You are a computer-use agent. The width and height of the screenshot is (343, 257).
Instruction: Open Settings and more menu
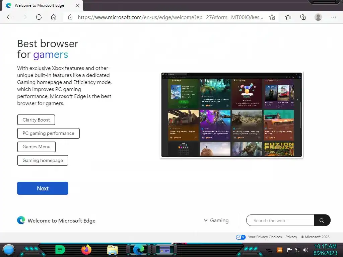pos(333,17)
